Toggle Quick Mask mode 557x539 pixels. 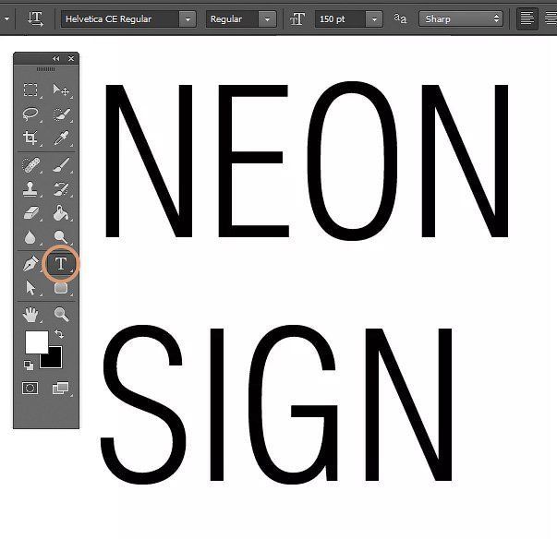[30, 389]
